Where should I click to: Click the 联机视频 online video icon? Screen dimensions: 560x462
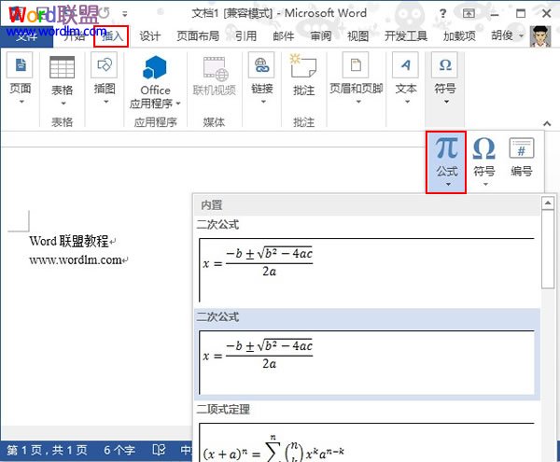coord(216,69)
